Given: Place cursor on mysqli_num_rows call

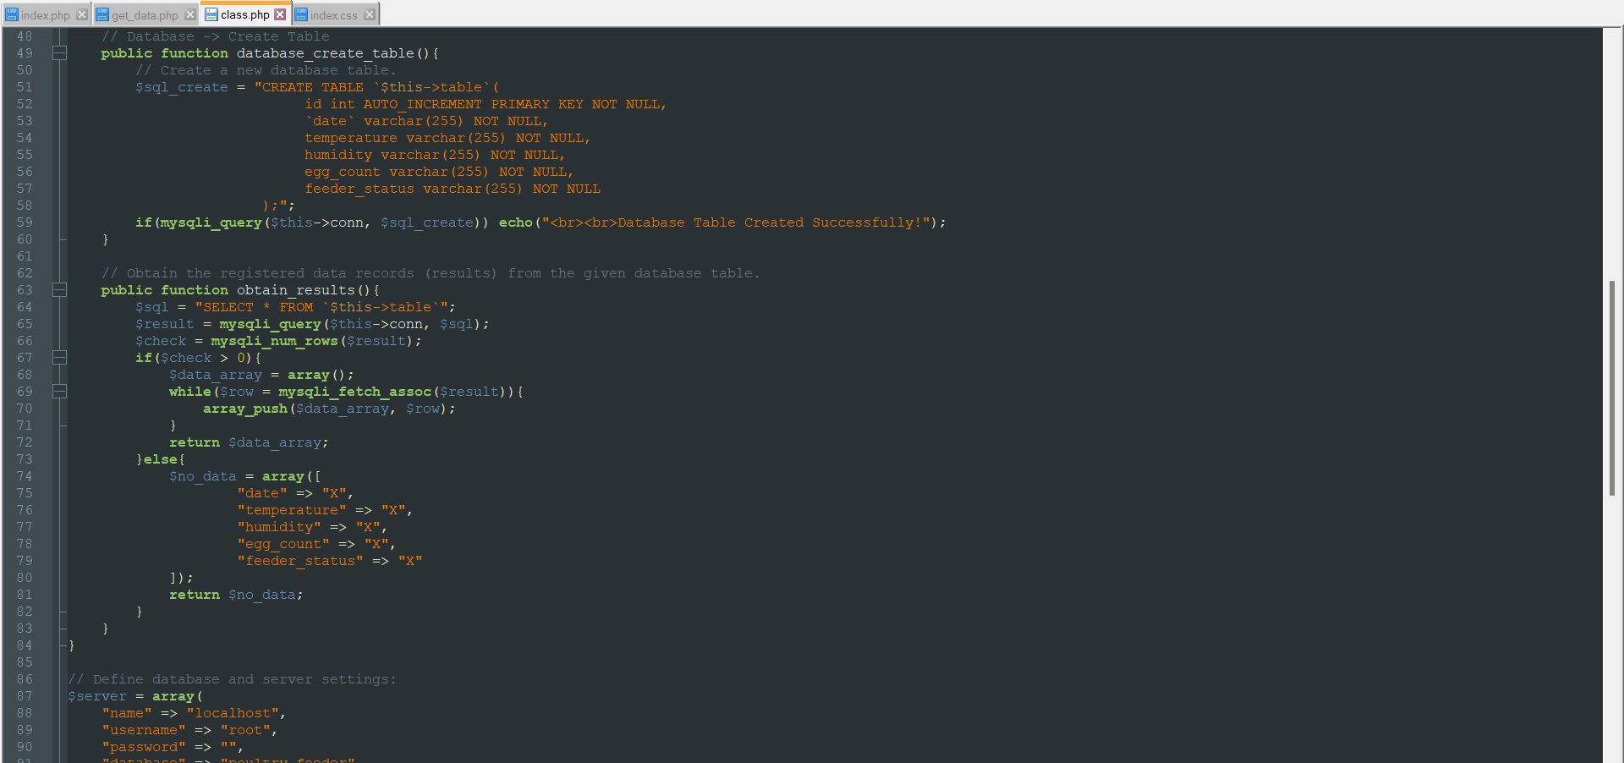Looking at the screenshot, I should [x=274, y=341].
